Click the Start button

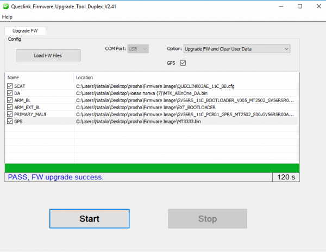click(x=90, y=218)
